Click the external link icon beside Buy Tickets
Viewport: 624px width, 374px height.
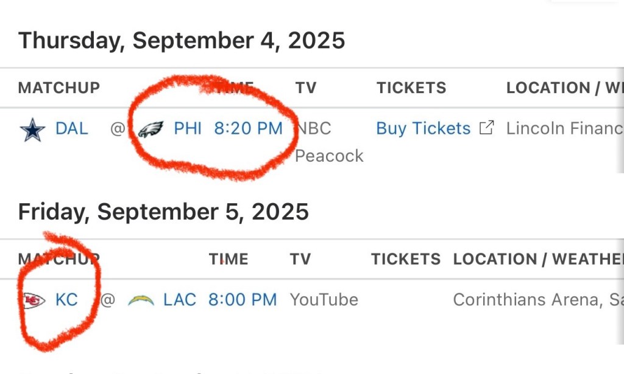(486, 128)
